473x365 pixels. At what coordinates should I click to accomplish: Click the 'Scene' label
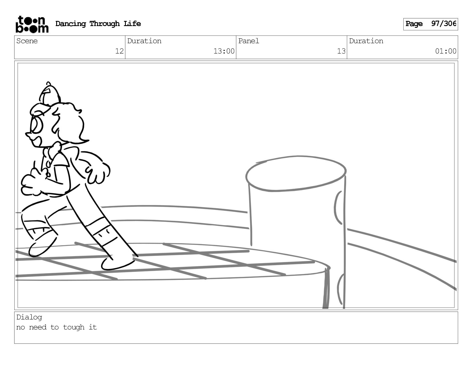[27, 41]
